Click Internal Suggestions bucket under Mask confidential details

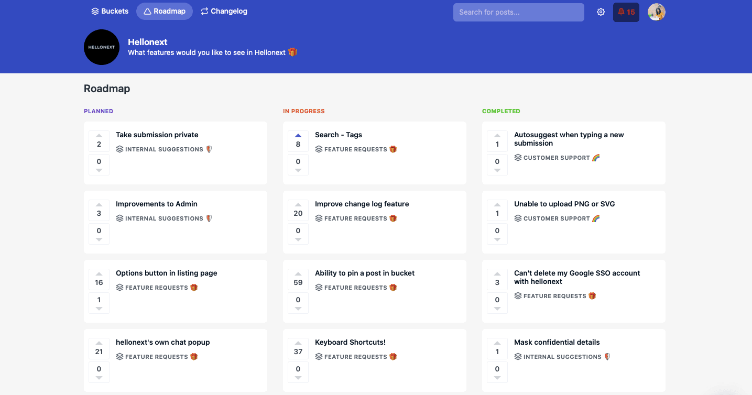point(562,357)
